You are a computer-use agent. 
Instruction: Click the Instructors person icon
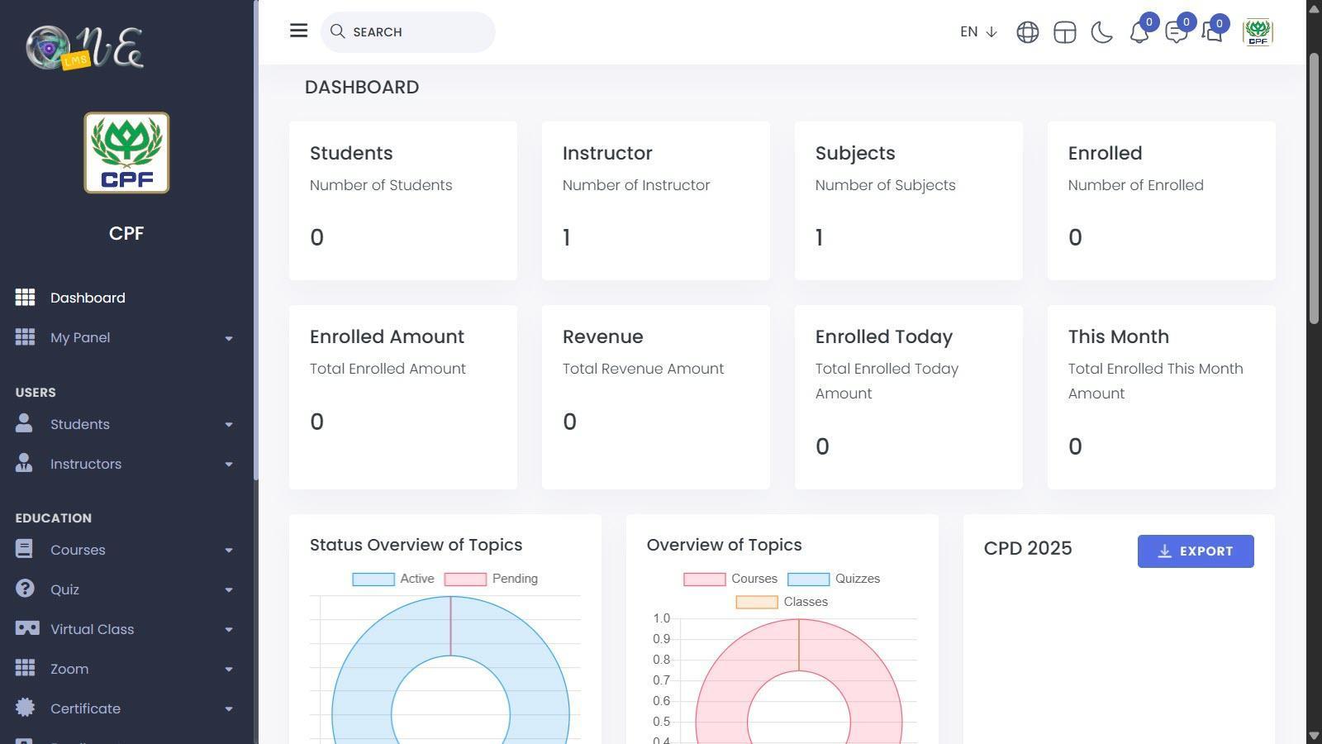pyautogui.click(x=24, y=463)
